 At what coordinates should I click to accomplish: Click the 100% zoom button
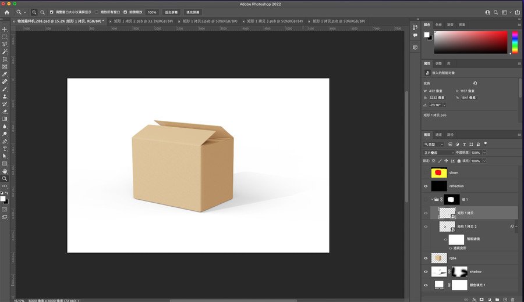coord(152,12)
